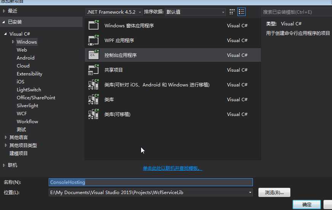
Task: Select the iOS category
Action: 21,81
